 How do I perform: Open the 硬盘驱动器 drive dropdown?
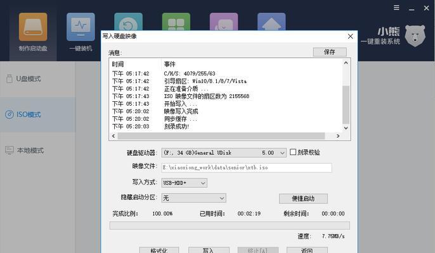(224, 152)
